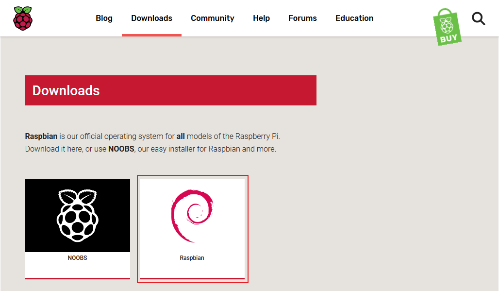The image size is (499, 291).
Task: Click bold NOOBS word in intro paragraph
Action: 121,149
